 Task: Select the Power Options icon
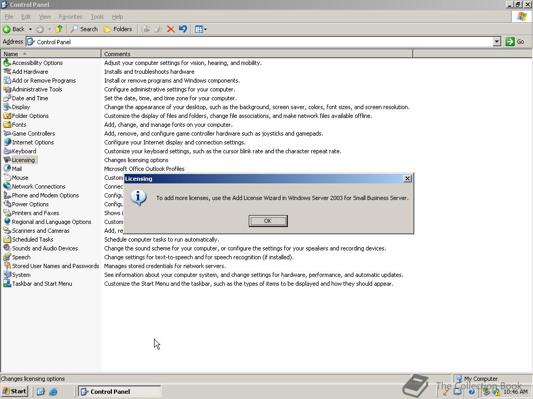tap(7, 204)
